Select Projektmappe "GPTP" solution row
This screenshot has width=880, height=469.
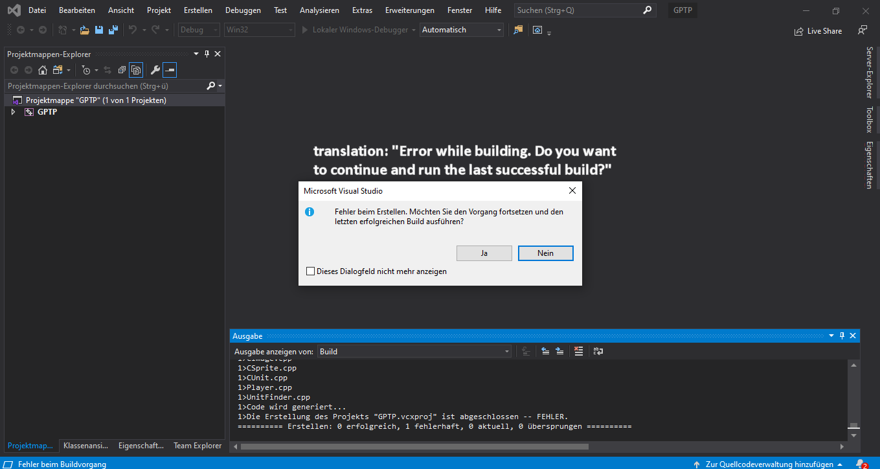pos(115,100)
